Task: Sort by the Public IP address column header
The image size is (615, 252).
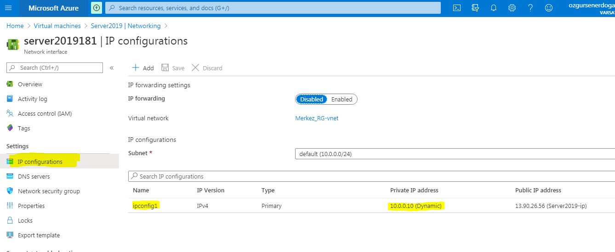Action: pos(538,190)
